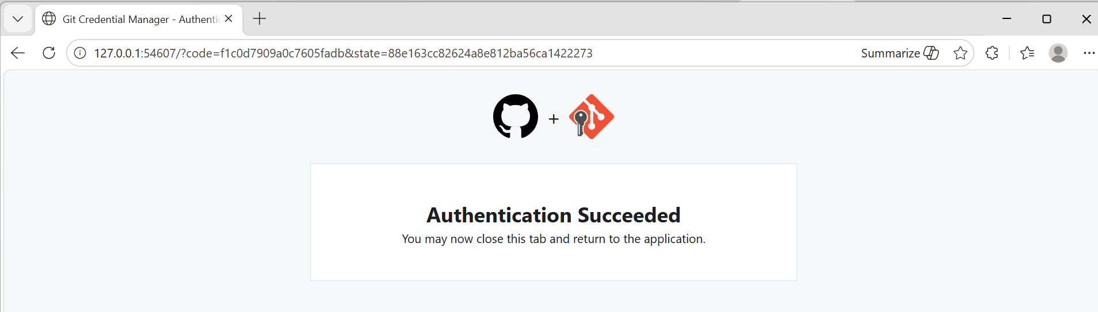Screen dimensions: 1098x312
Task: Maximize the browser window
Action: coord(1046,19)
